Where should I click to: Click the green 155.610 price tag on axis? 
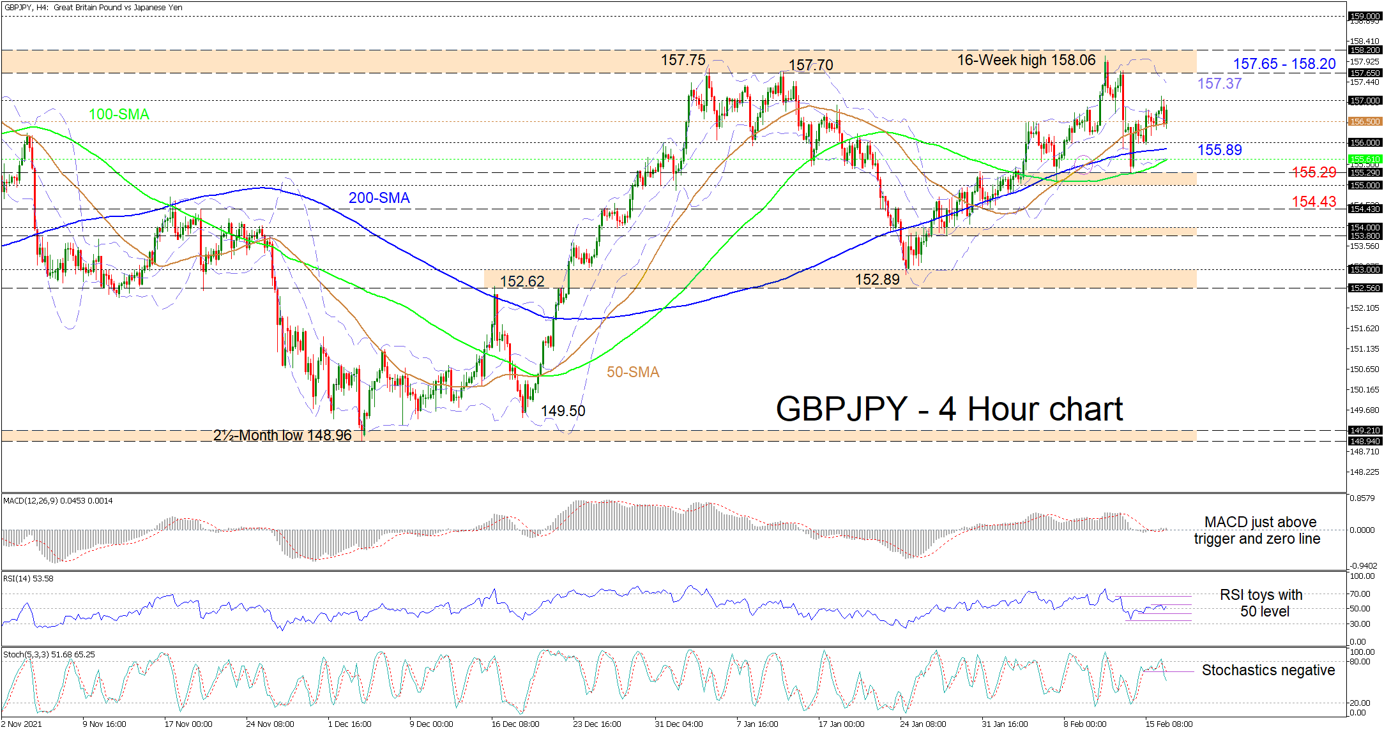(1364, 159)
